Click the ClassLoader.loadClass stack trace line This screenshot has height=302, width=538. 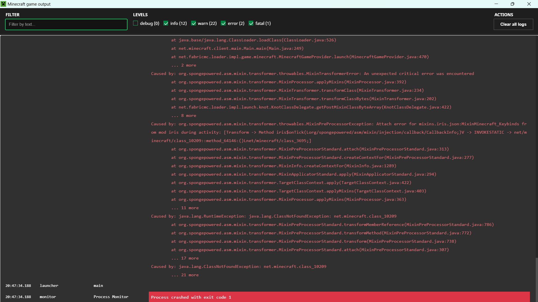254,40
